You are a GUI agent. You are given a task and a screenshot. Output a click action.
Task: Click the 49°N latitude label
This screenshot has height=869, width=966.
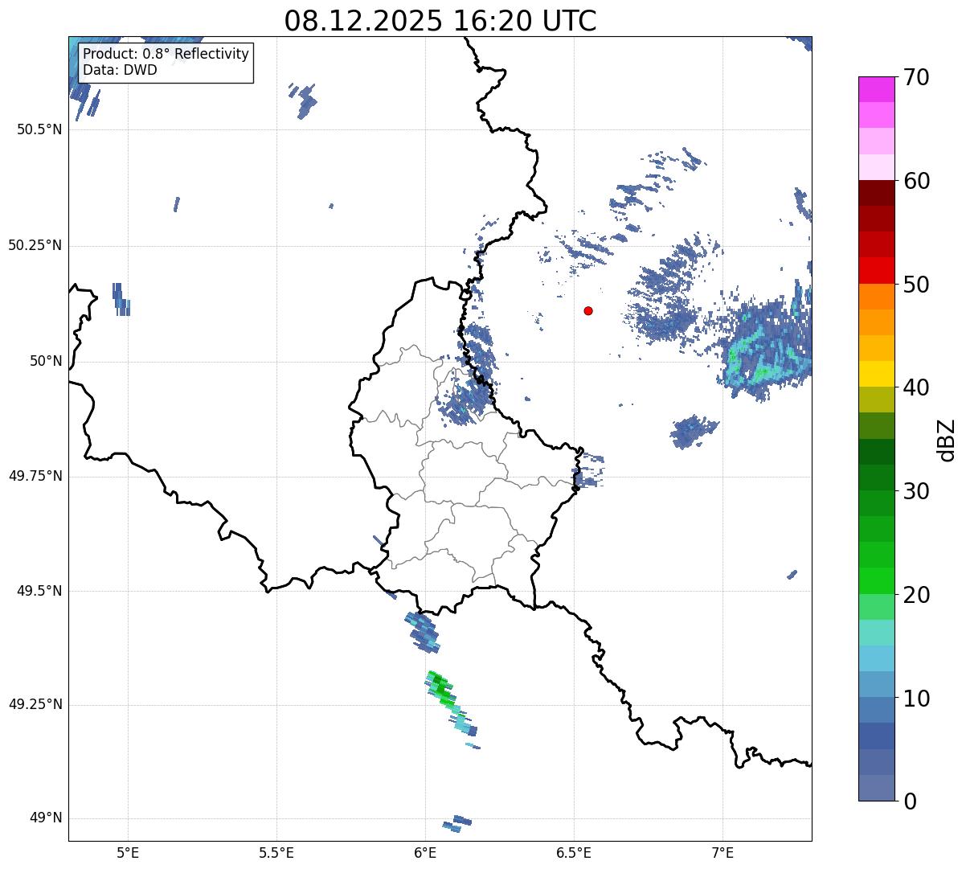(x=45, y=818)
